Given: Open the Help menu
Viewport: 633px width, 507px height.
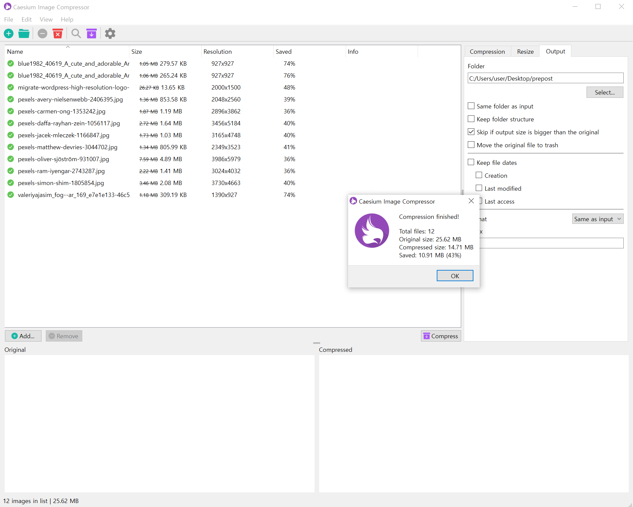Looking at the screenshot, I should click(67, 20).
